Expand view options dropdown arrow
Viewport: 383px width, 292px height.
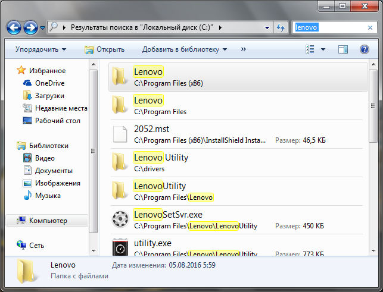[323, 49]
